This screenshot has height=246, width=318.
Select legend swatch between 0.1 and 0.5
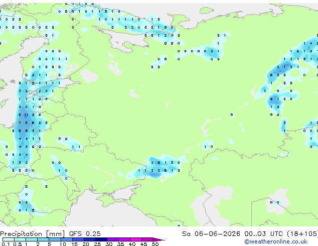coord(9,239)
